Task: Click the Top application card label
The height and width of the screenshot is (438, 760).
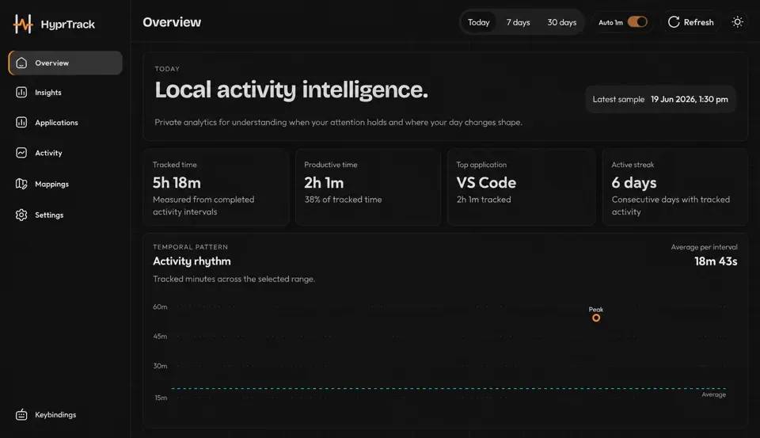Action: click(481, 165)
